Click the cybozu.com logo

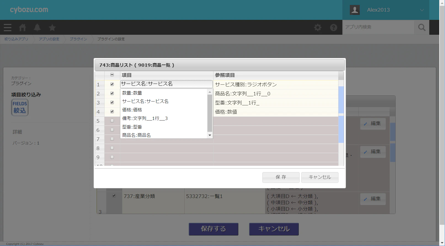[29, 10]
